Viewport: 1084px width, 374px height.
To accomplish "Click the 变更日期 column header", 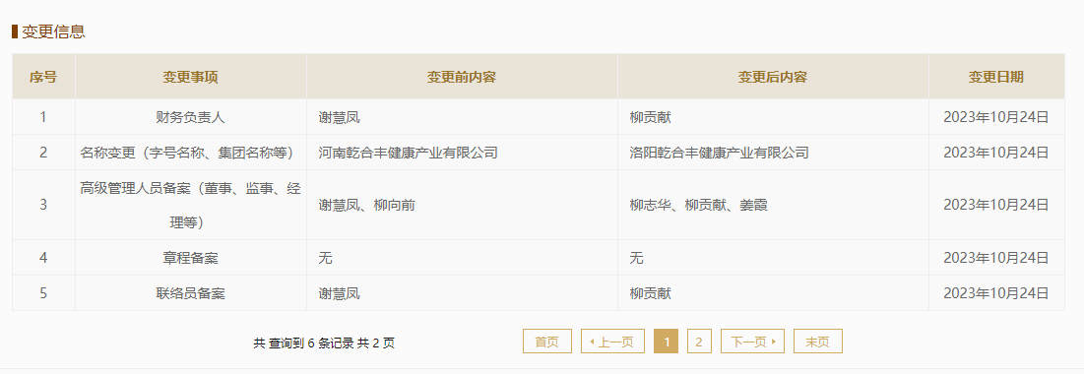I will (x=996, y=77).
